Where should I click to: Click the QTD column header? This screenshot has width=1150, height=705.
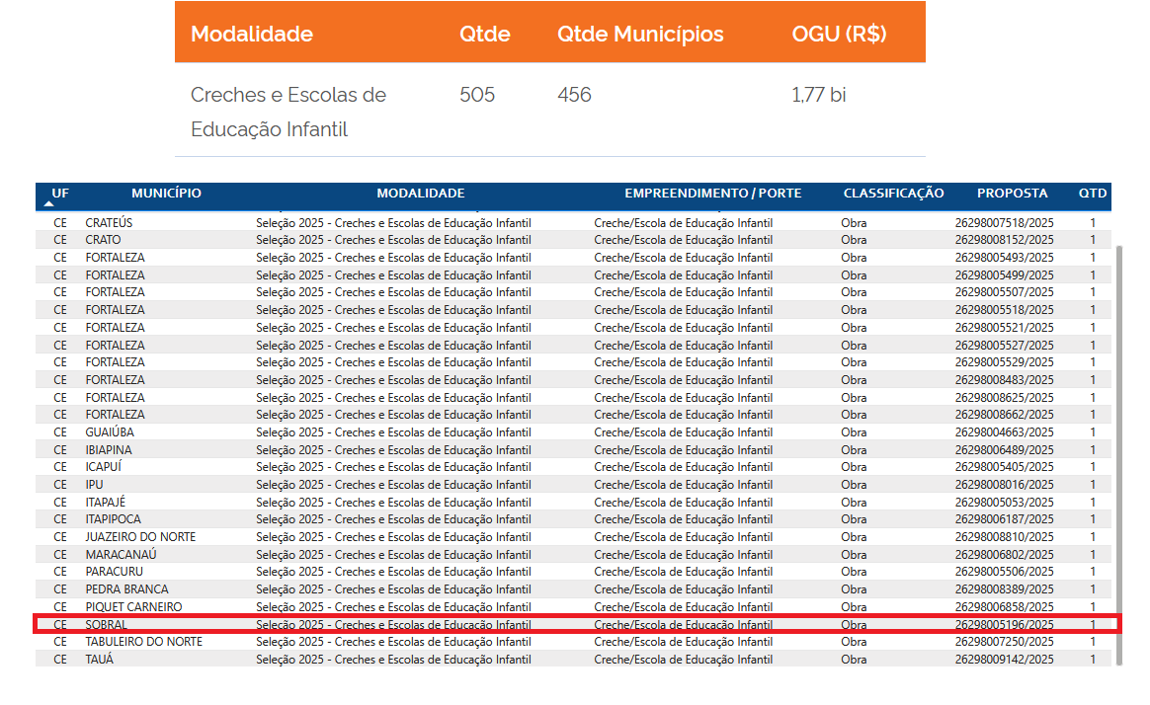tap(1093, 194)
